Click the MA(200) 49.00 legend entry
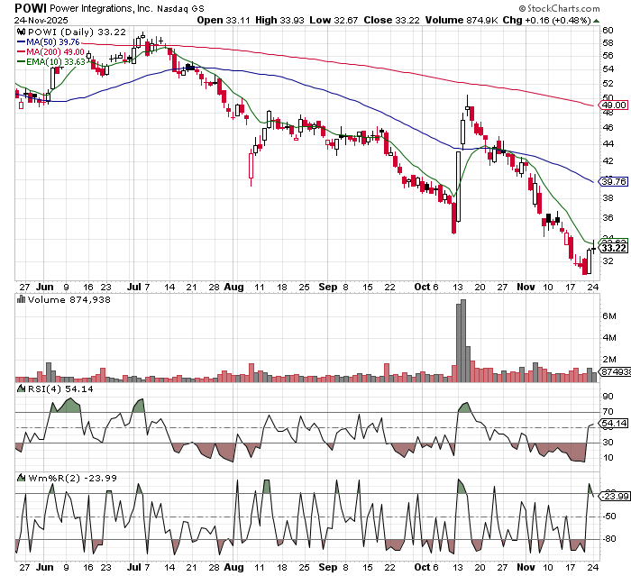Viewport: 631px width, 576px height. 55,52
